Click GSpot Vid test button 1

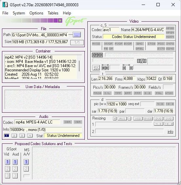pyautogui.click(x=8, y=162)
